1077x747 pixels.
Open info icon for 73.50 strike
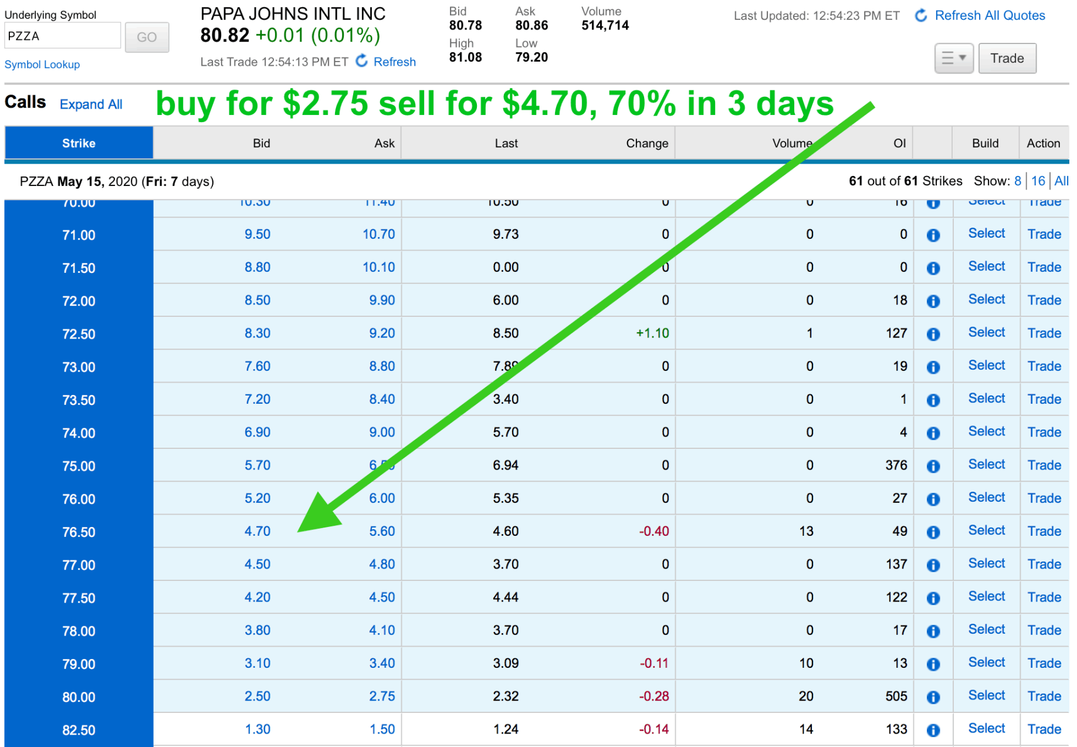click(933, 400)
